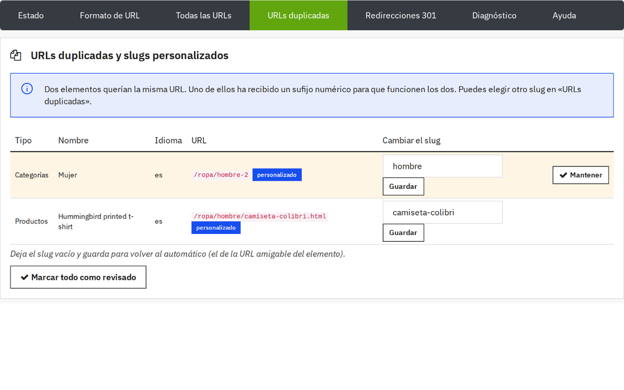Click the Tipo column header

point(23,140)
